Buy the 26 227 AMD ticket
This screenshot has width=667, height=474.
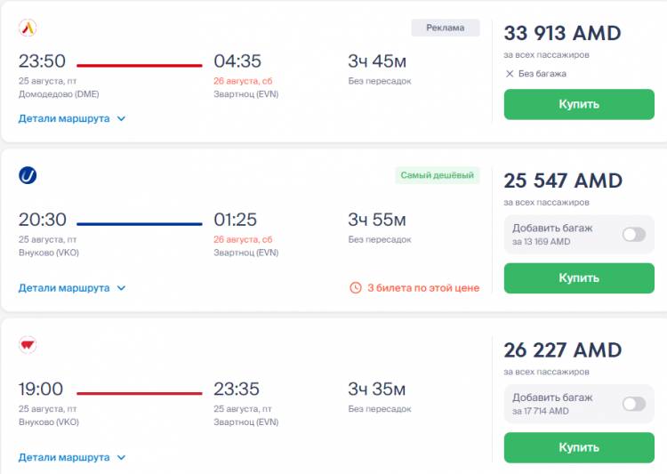click(x=579, y=447)
